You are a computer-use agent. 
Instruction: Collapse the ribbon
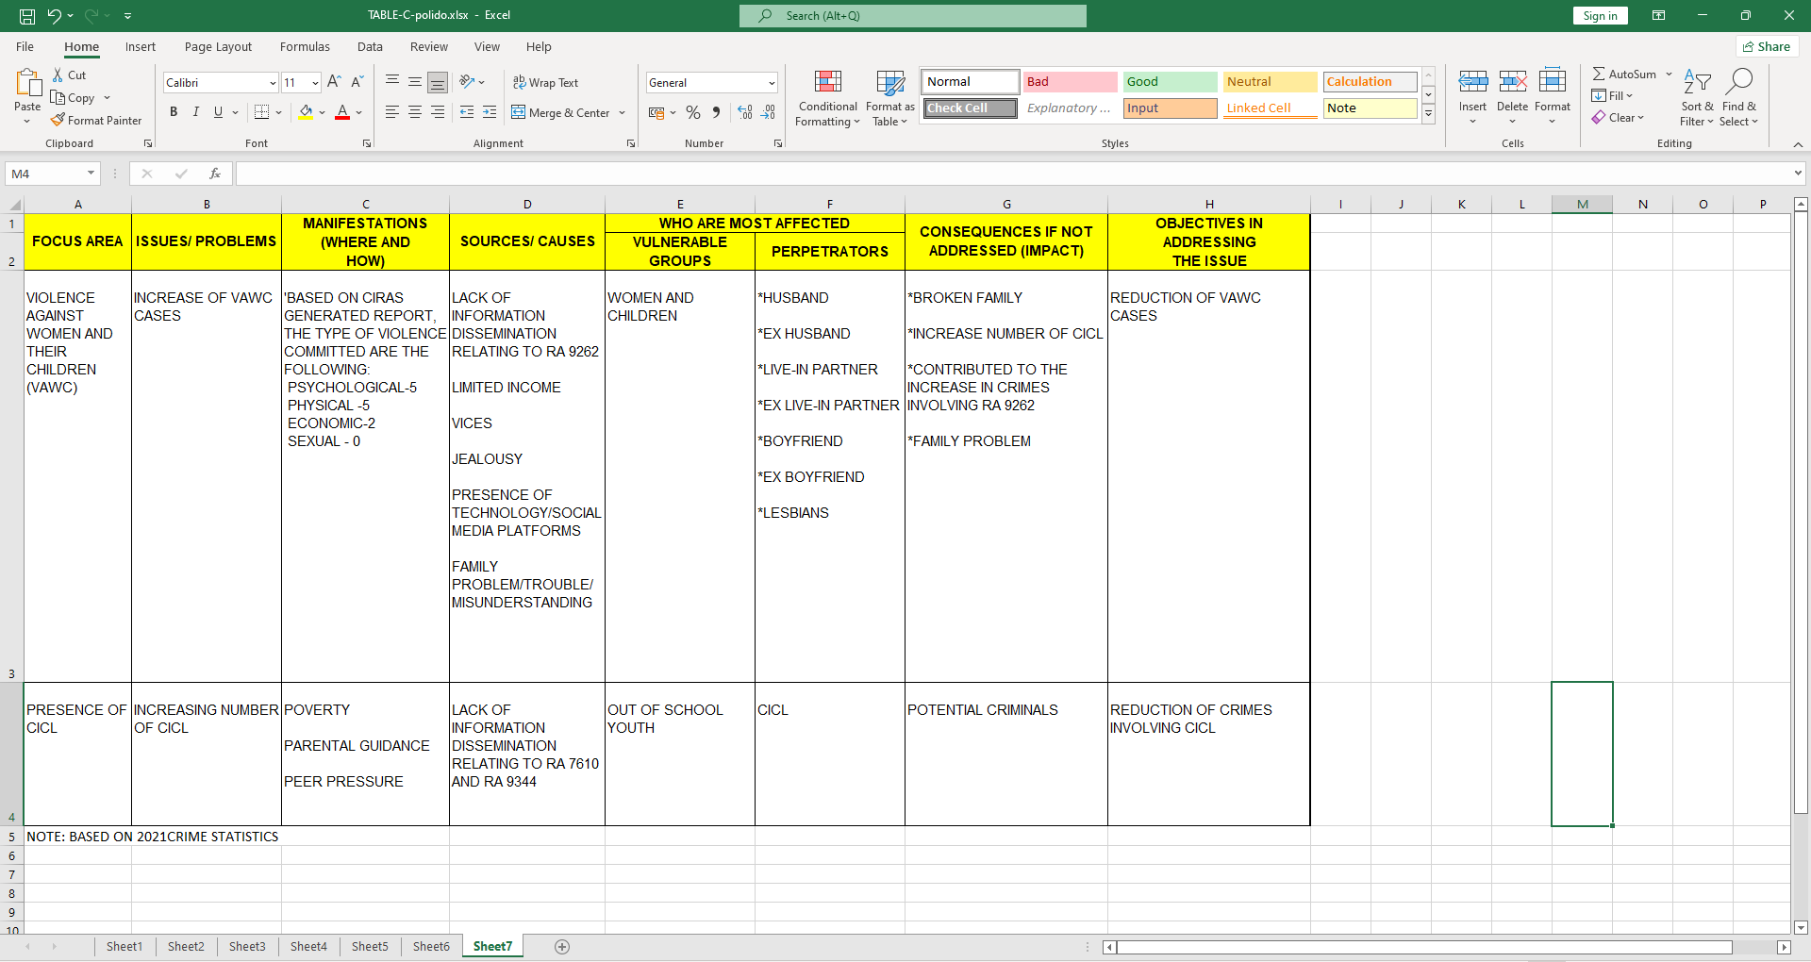1798,144
